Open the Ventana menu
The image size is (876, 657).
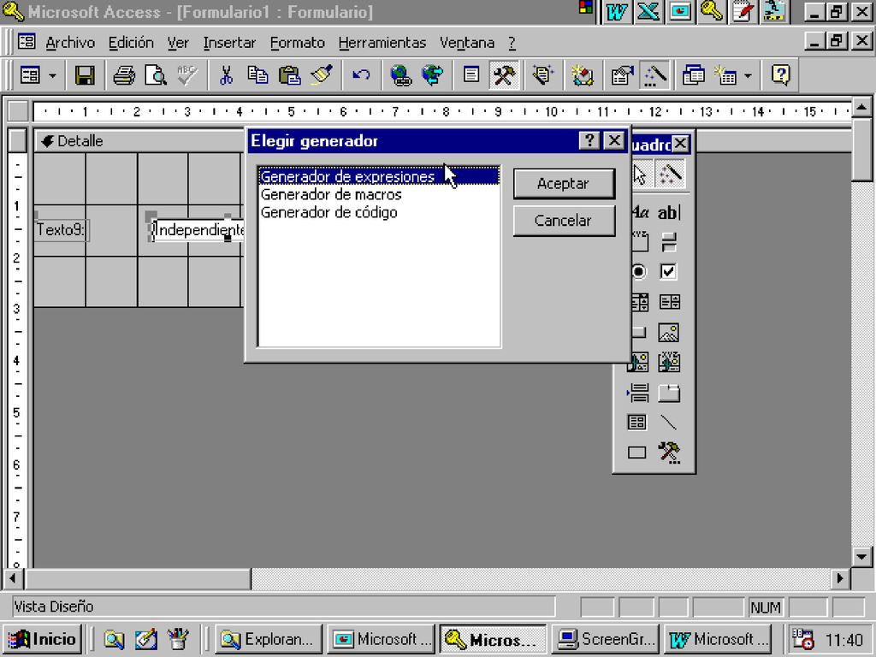(467, 43)
